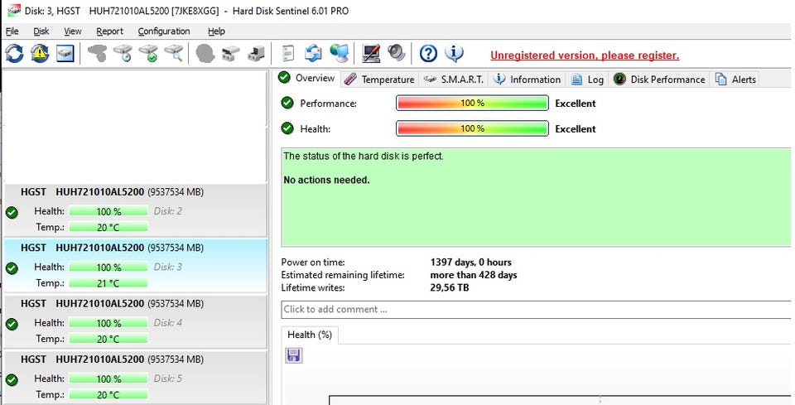Viewport: 795px width, 405px height.
Task: Click the Power on time: label
Action: [313, 262]
